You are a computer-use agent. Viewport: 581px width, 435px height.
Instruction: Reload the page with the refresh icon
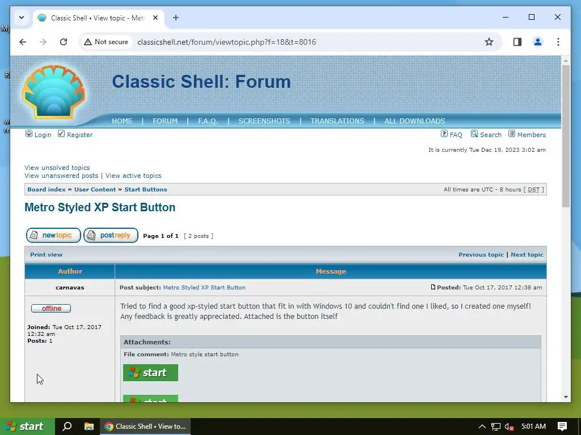pyautogui.click(x=64, y=42)
